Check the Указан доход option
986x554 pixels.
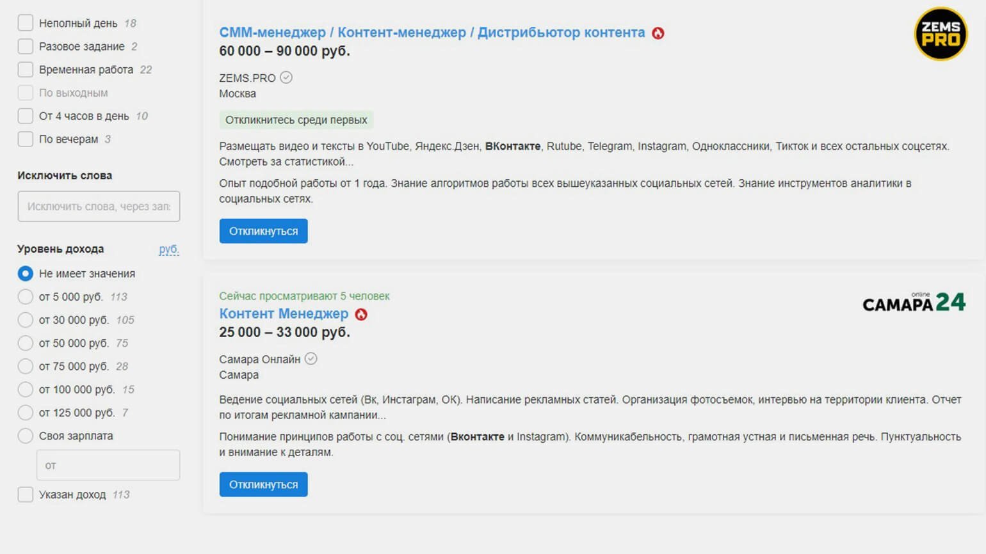(x=26, y=495)
